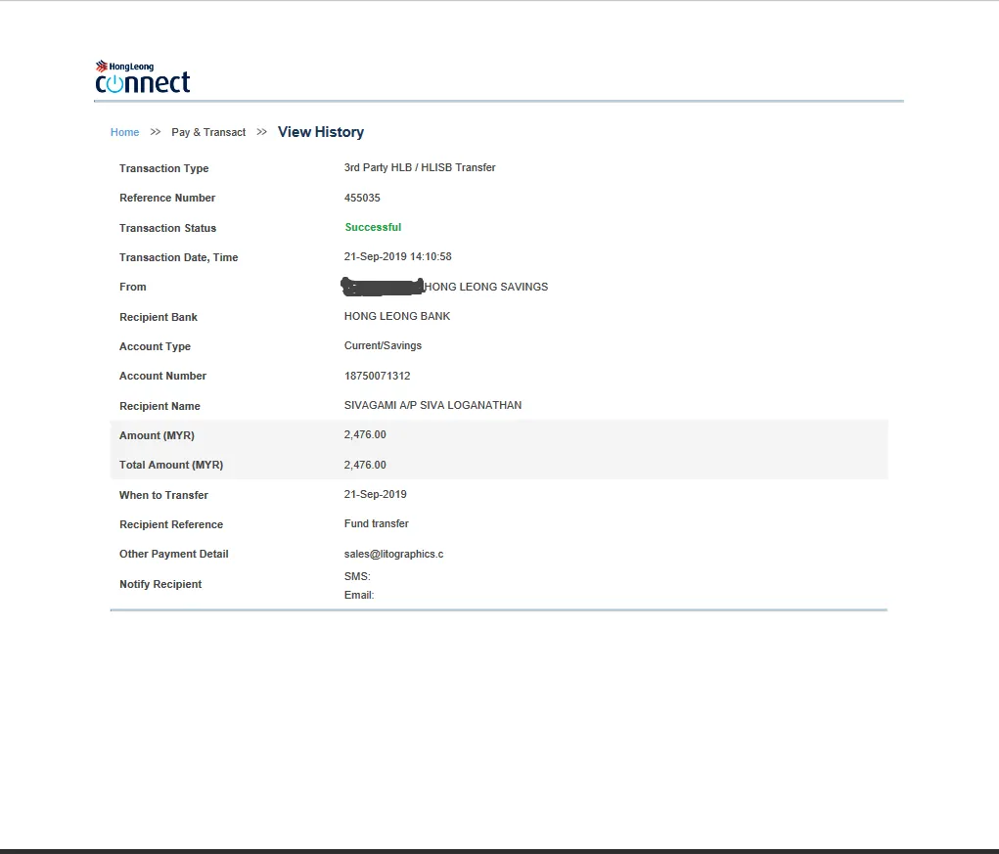Click the Transaction Date, Time label
This screenshot has width=999, height=854.
pos(178,257)
